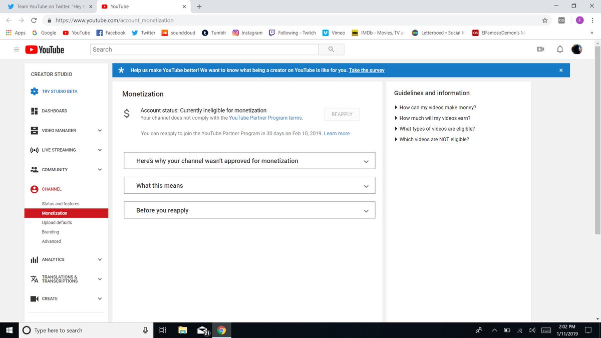Click the Video Manager icon
This screenshot has width=601, height=338.
coord(34,130)
